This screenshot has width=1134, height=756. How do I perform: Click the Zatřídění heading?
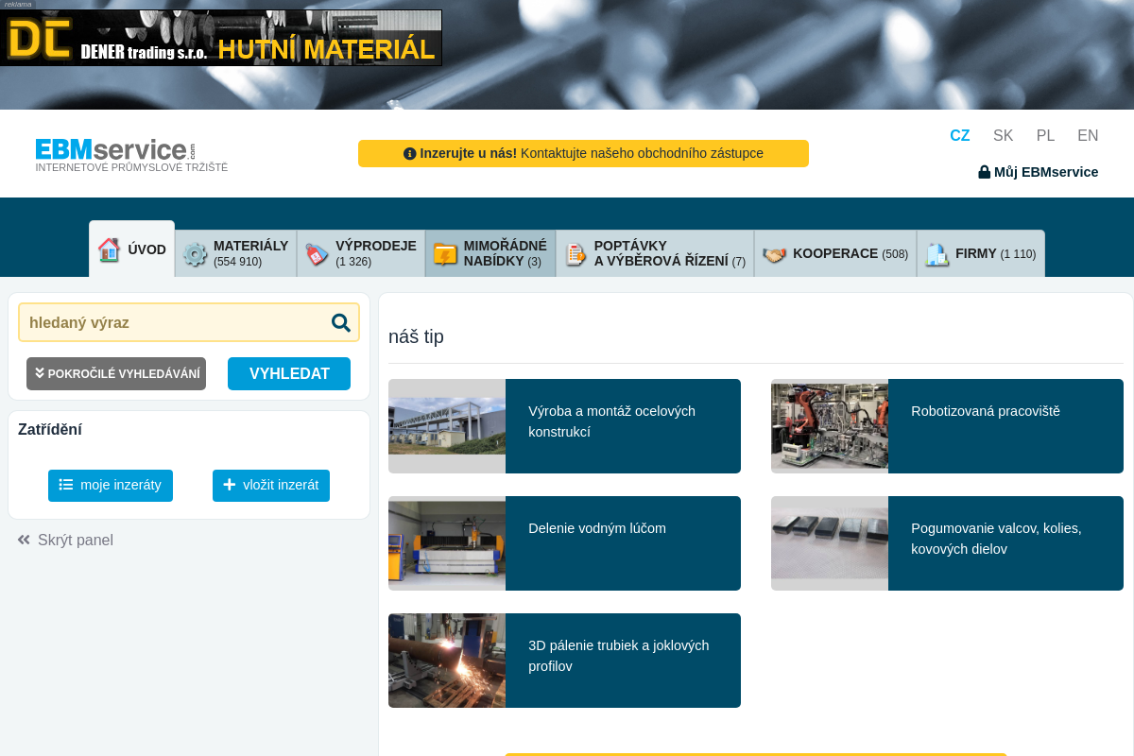point(50,429)
